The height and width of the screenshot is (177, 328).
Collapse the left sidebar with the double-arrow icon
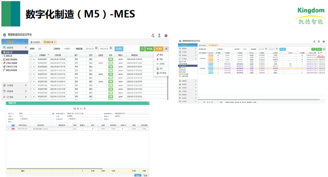click(x=26, y=42)
